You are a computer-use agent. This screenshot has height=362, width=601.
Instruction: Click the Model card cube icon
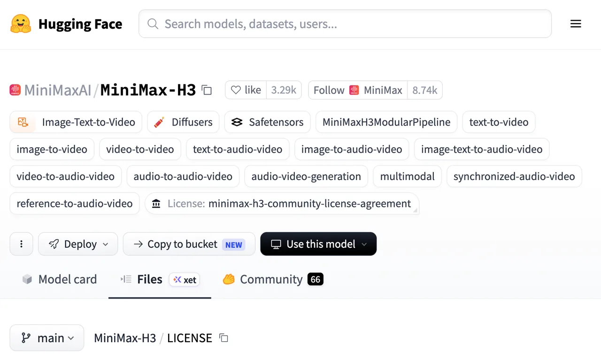27,279
